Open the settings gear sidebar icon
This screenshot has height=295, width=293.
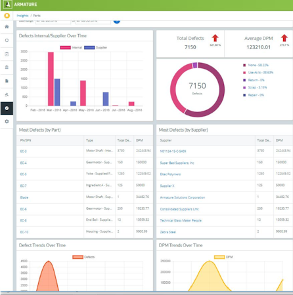[x=7, y=121]
